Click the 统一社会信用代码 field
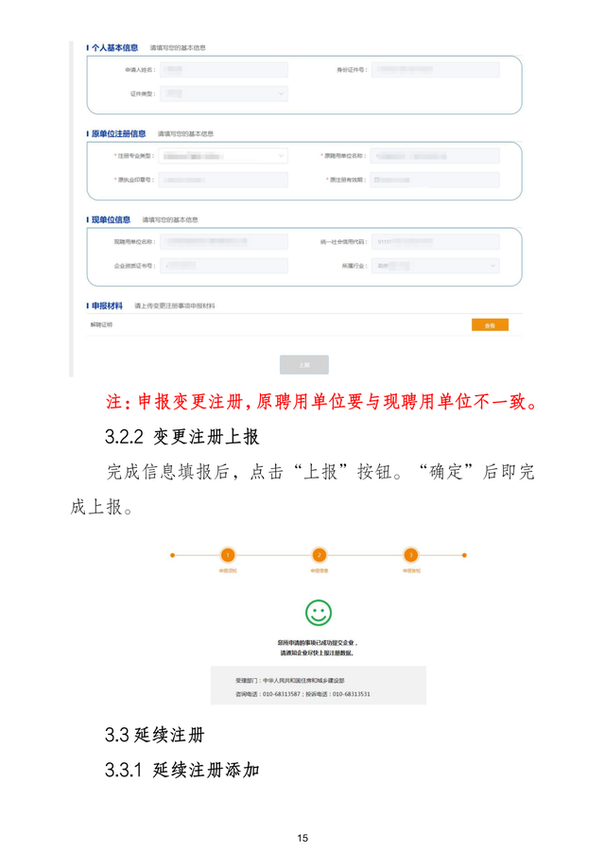The width and height of the screenshot is (605, 852). click(x=435, y=242)
